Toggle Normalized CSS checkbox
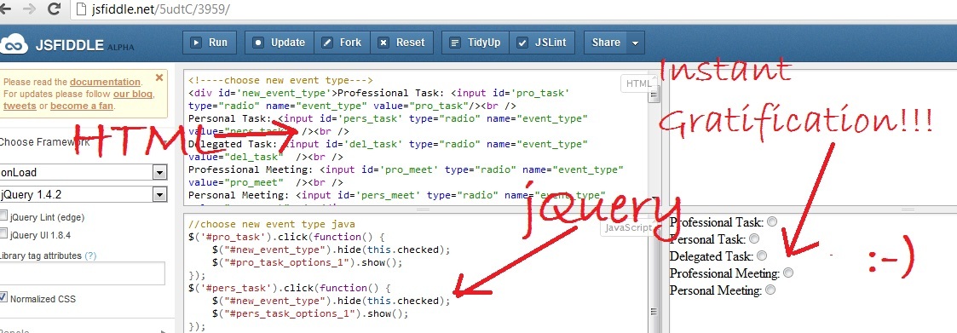 (x=3, y=297)
